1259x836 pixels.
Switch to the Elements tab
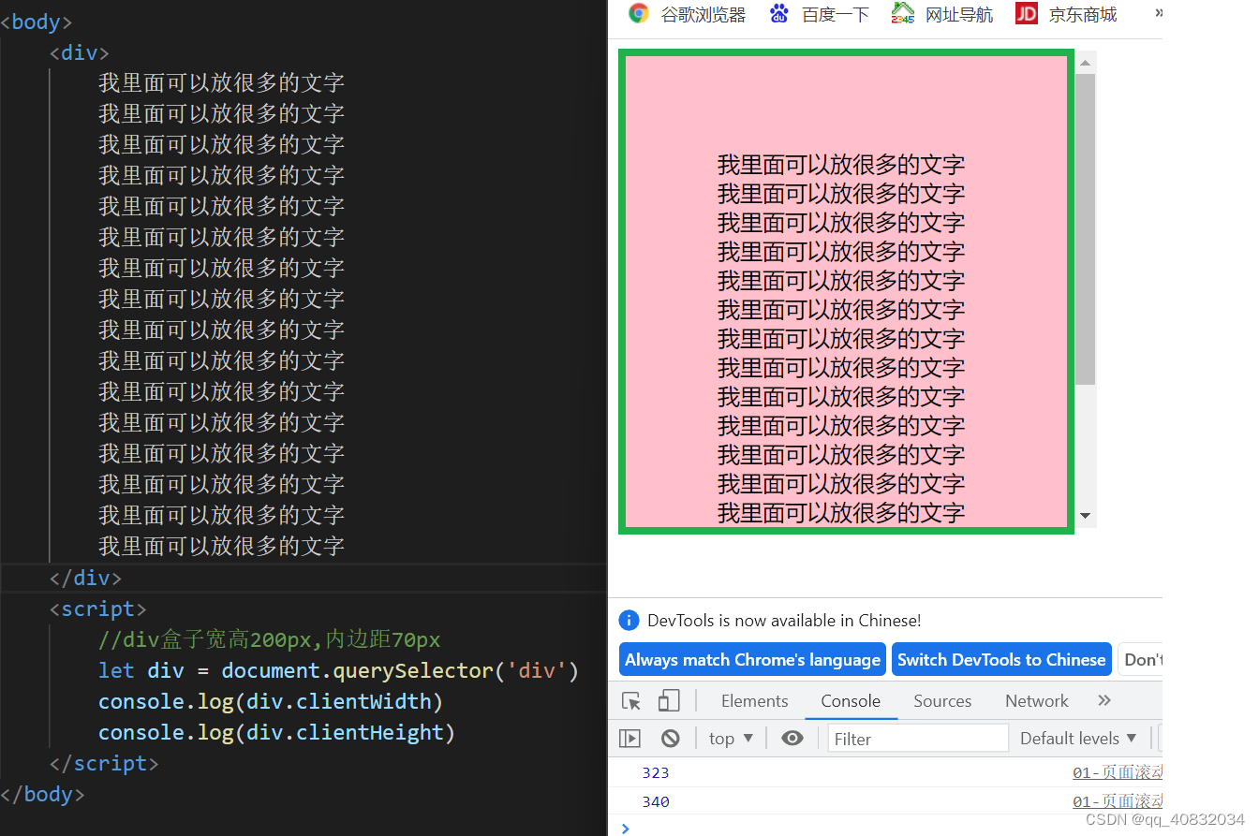pos(754,701)
